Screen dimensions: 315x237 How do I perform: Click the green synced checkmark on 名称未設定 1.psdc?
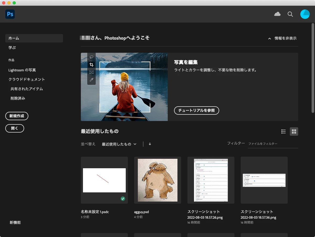coord(123,199)
